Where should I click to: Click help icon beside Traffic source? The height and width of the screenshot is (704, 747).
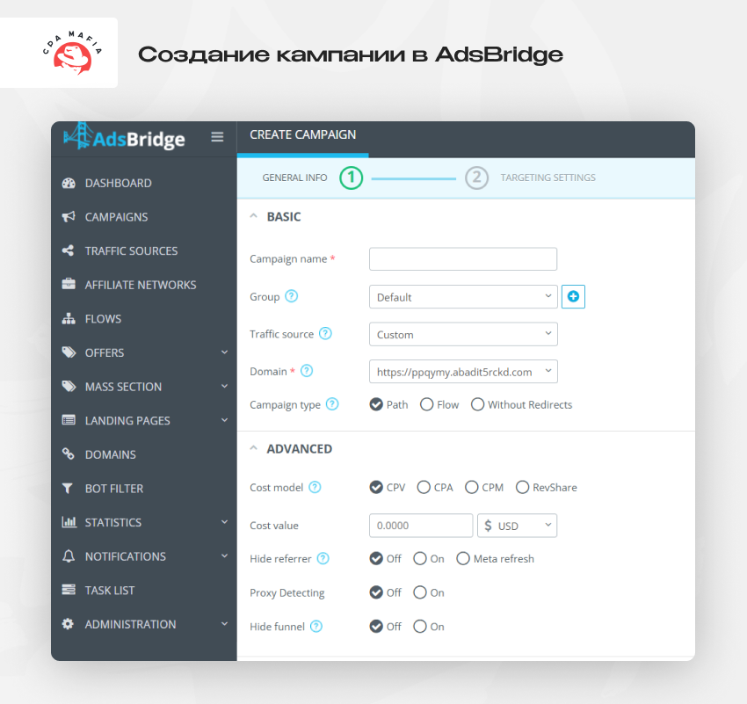click(325, 333)
